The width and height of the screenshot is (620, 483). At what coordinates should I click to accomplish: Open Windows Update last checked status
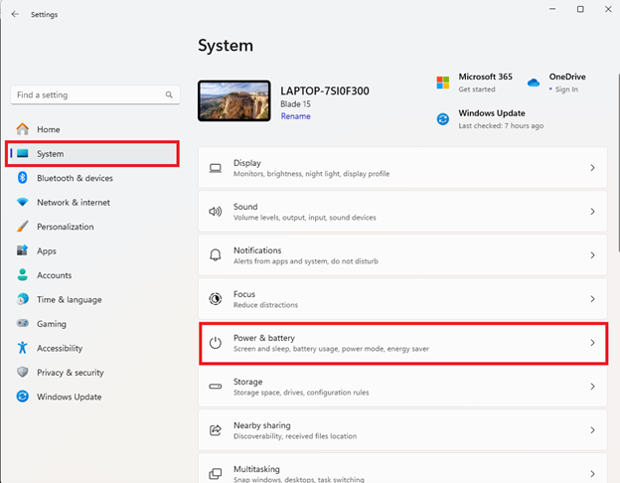point(501,126)
